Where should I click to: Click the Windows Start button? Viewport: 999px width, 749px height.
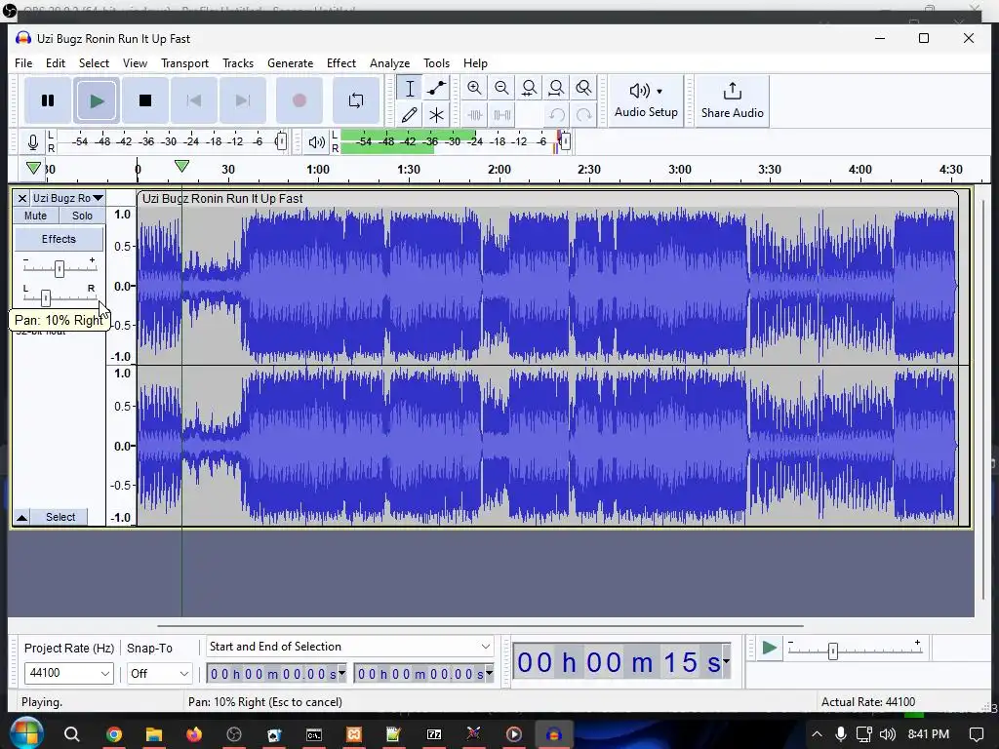[x=25, y=733]
